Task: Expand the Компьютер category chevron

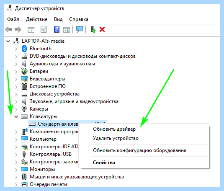Action: pos(16,139)
